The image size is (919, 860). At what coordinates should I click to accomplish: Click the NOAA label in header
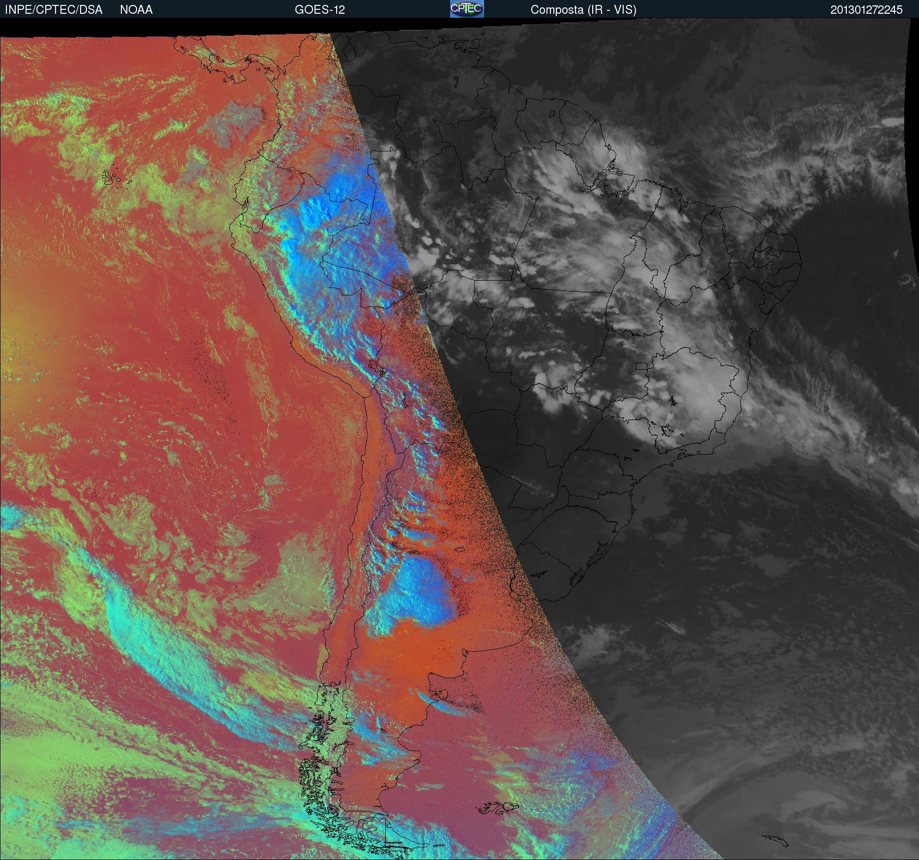click(x=136, y=10)
